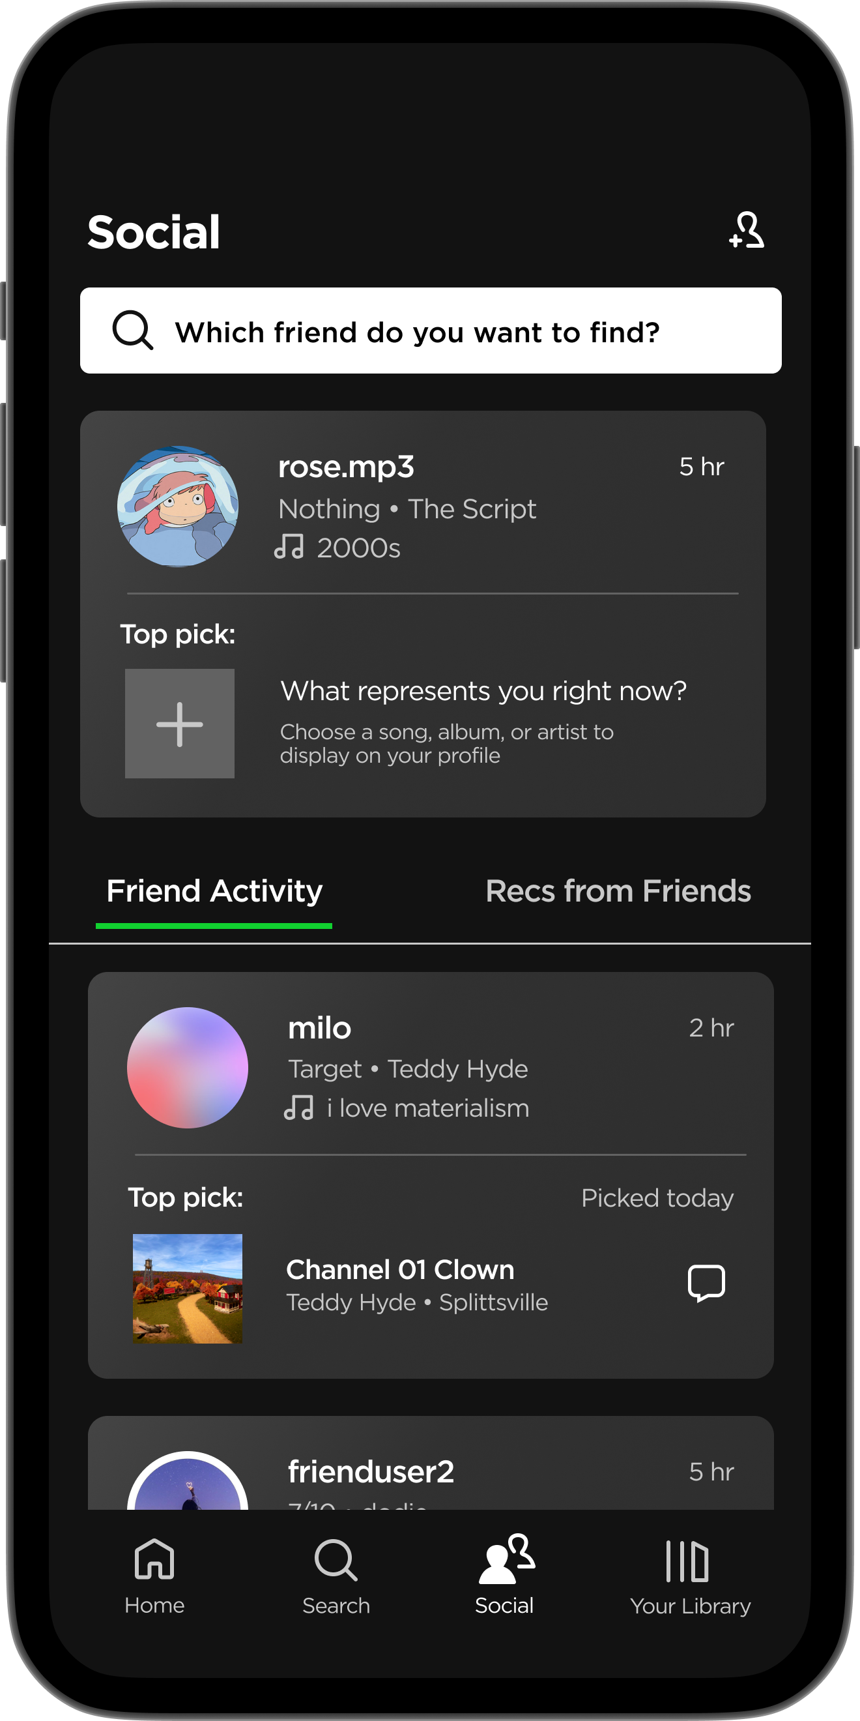Tap the music note icon next to 2000s
Image resolution: width=860 pixels, height=1721 pixels.
pyautogui.click(x=289, y=546)
